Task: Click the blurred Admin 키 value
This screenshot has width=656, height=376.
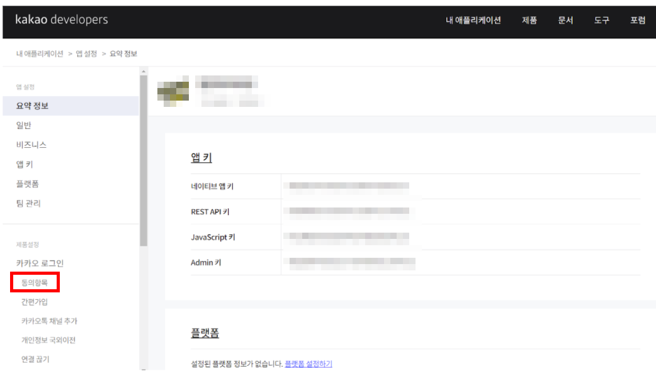Action: click(350, 263)
